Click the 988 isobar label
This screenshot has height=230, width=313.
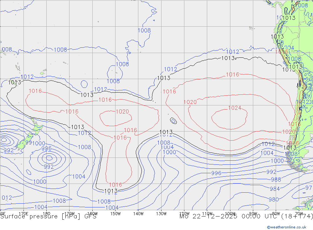[x=276, y=179]
